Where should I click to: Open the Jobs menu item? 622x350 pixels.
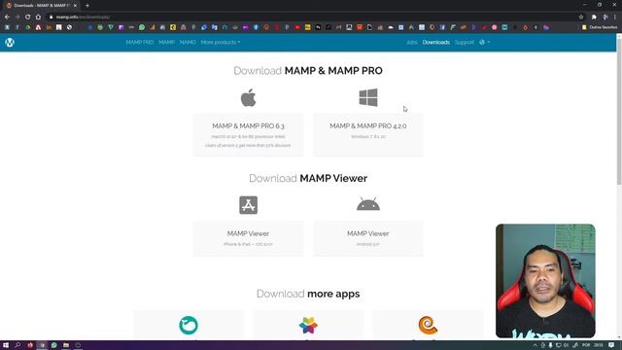pos(412,42)
